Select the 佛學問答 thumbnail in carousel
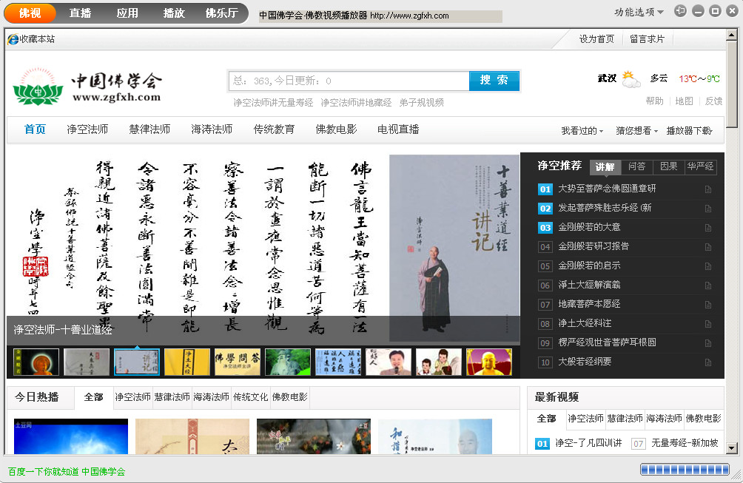Viewport: 743px width, 483px height. (238, 362)
